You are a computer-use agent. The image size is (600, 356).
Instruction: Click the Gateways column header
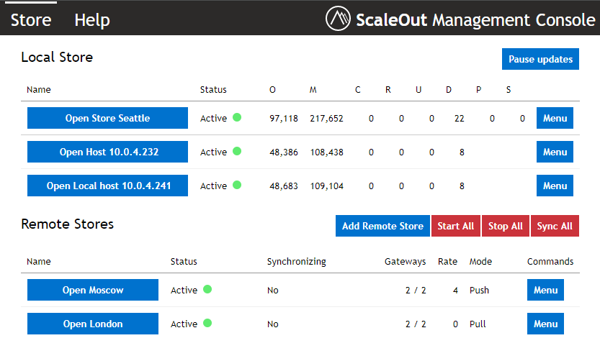pos(406,262)
